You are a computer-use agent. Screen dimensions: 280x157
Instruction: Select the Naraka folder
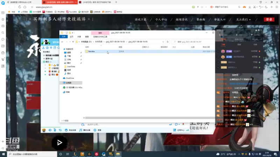(91, 51)
